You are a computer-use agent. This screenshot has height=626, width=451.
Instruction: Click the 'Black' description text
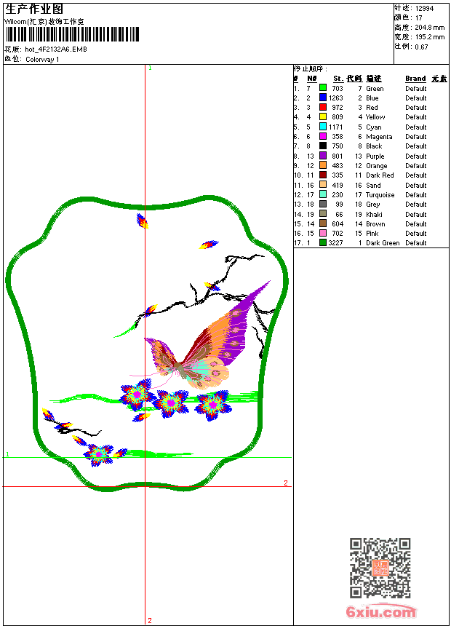pyautogui.click(x=374, y=146)
